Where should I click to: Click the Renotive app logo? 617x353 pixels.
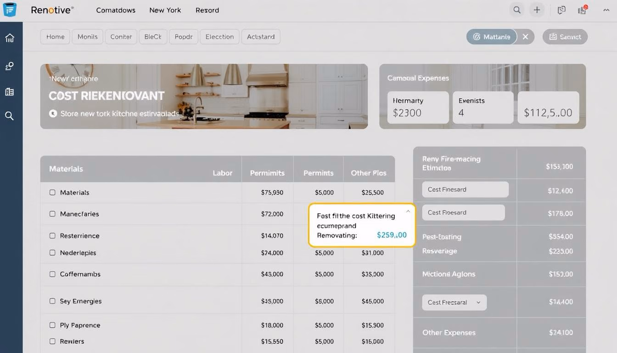tap(9, 10)
